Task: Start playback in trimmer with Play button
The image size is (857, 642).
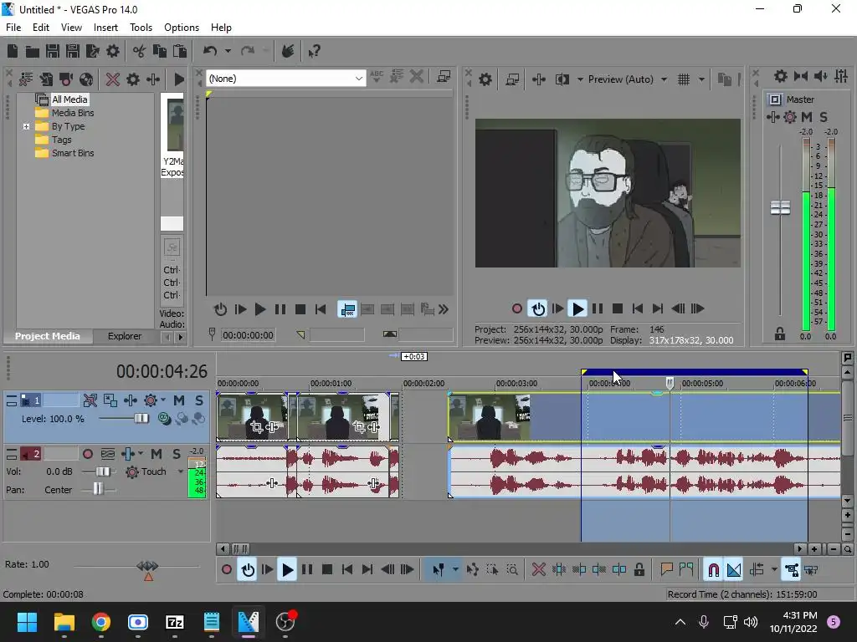Action: pos(260,309)
